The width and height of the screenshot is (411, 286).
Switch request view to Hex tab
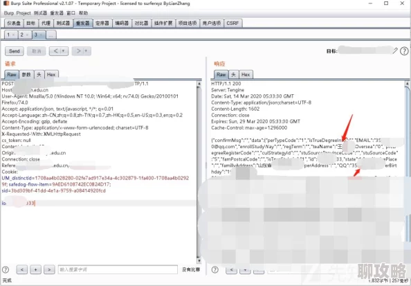51,75
